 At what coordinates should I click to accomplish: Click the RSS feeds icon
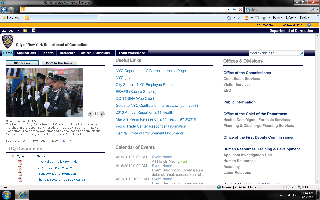(x=246, y=18)
